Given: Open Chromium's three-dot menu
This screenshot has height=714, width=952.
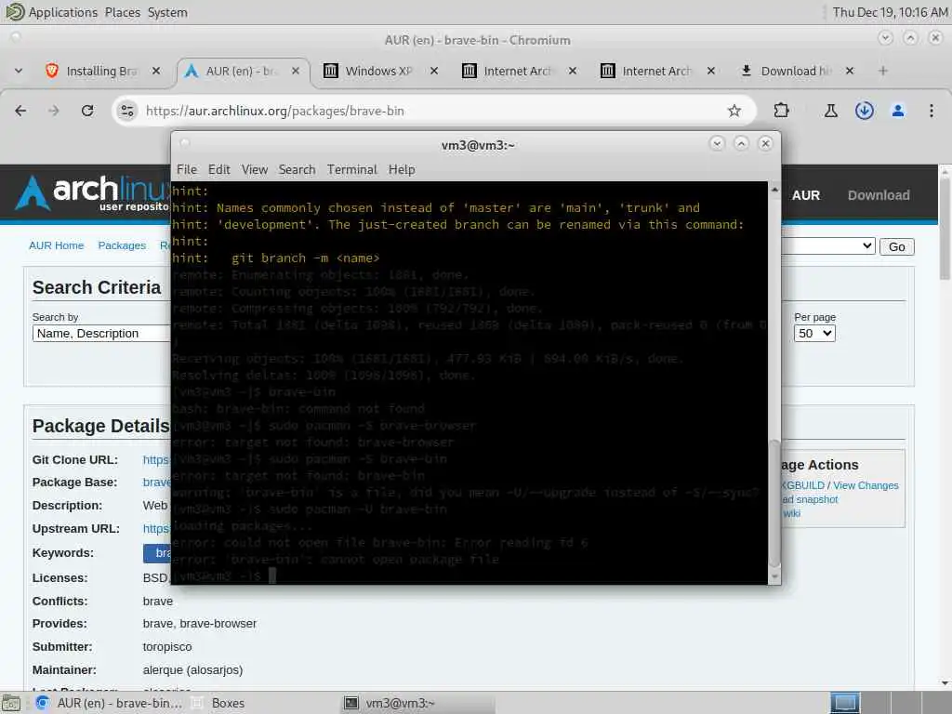Looking at the screenshot, I should [x=931, y=111].
